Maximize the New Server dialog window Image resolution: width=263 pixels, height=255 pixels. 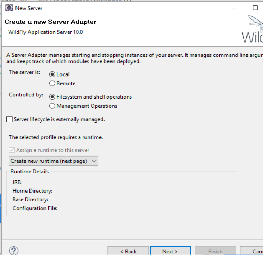255,8
